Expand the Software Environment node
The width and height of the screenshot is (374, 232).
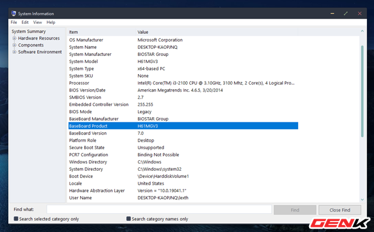point(14,52)
